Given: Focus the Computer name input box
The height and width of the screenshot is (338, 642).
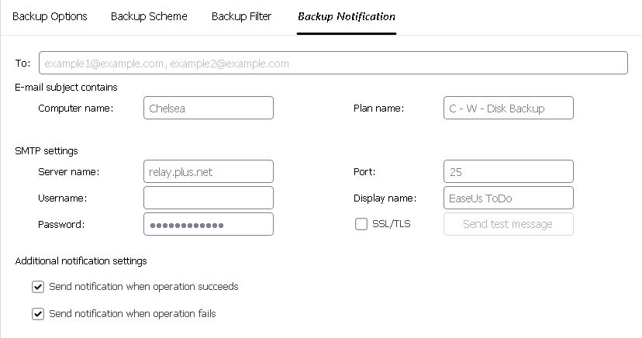Looking at the screenshot, I should tap(209, 109).
